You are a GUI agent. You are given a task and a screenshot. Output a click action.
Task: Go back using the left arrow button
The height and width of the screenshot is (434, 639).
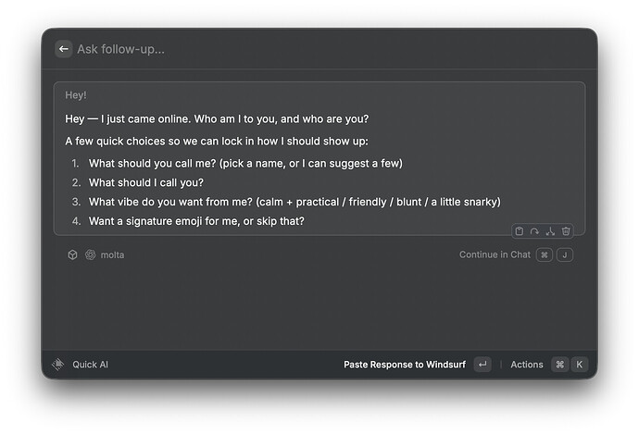(x=64, y=49)
